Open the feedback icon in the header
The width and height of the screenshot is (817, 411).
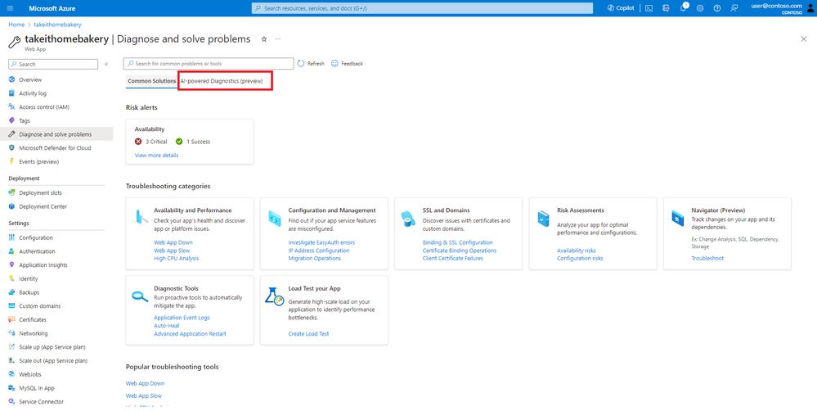click(x=734, y=8)
